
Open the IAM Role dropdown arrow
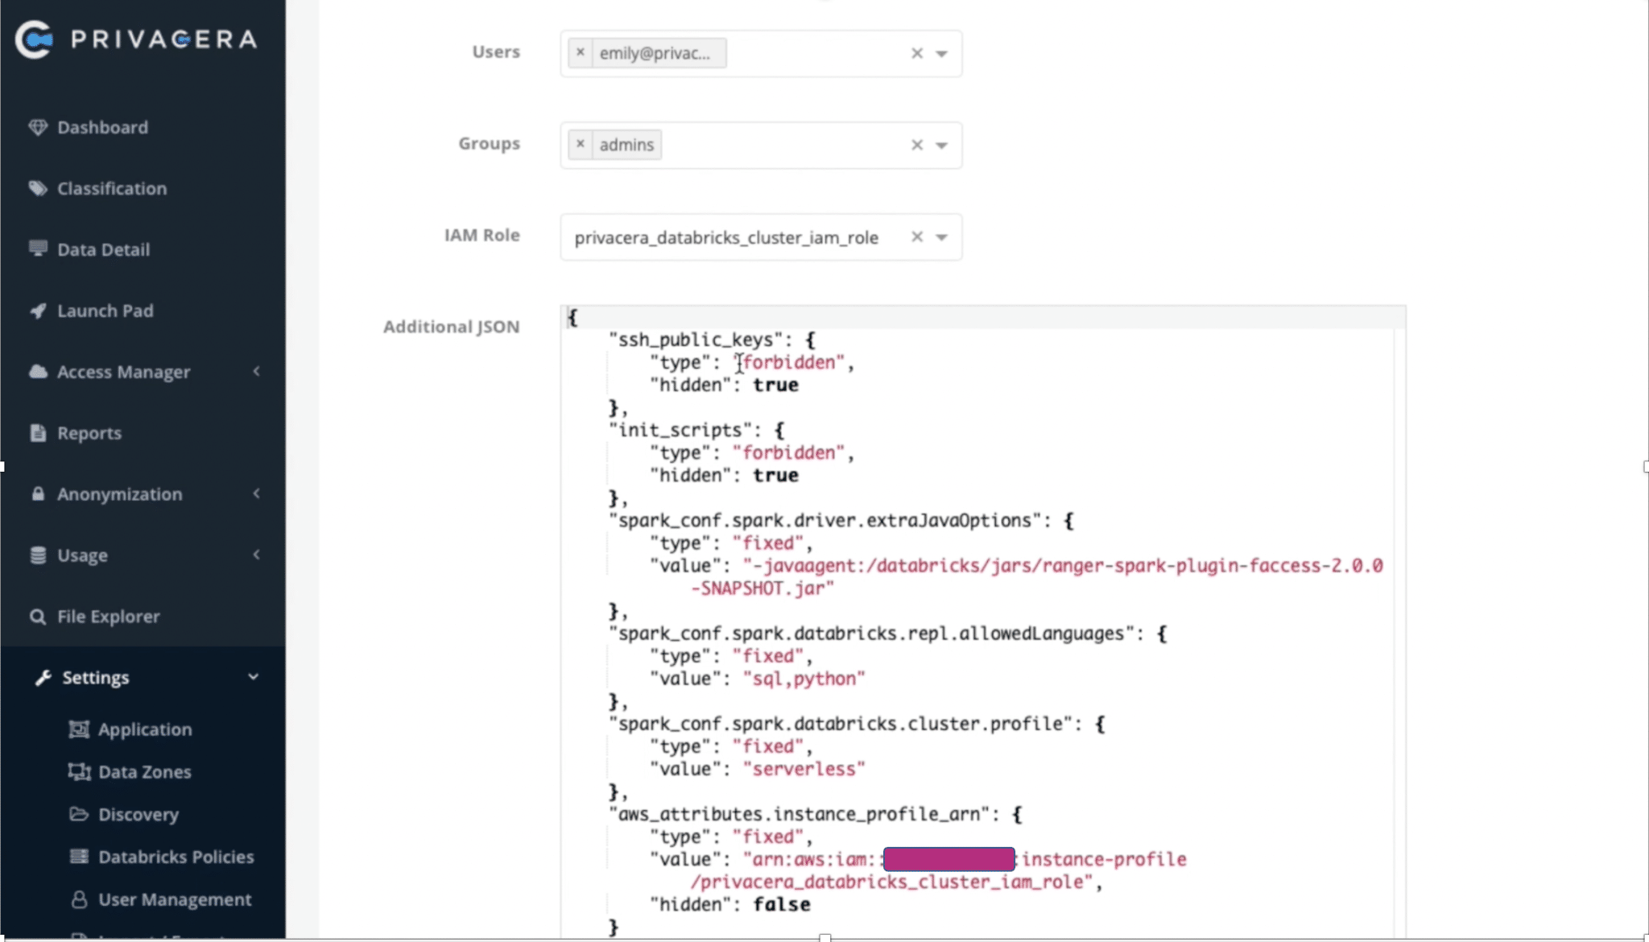pyautogui.click(x=941, y=238)
